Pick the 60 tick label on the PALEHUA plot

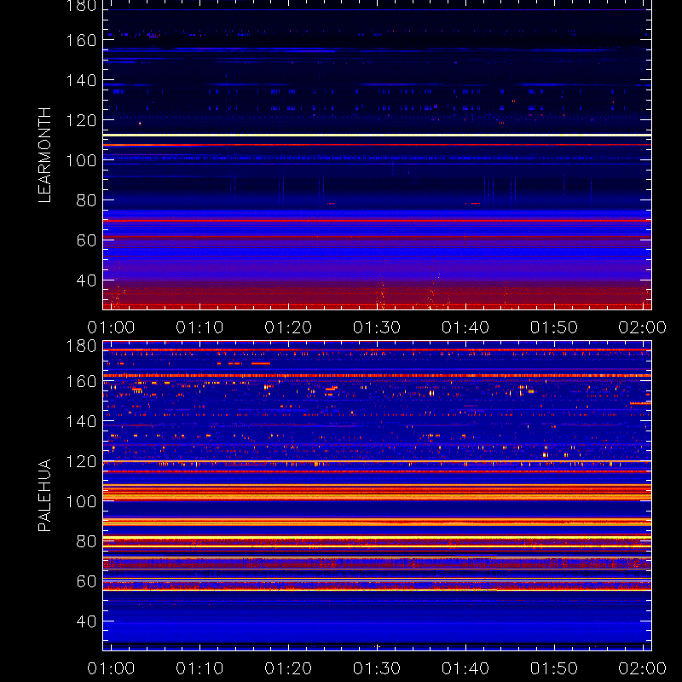point(86,581)
